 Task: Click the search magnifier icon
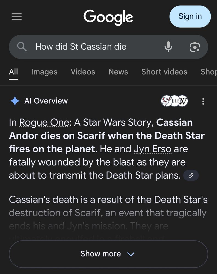coord(22,47)
